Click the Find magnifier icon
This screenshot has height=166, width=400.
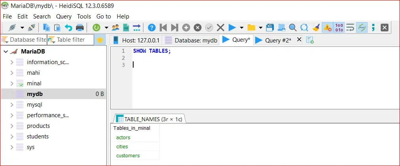tap(292, 28)
